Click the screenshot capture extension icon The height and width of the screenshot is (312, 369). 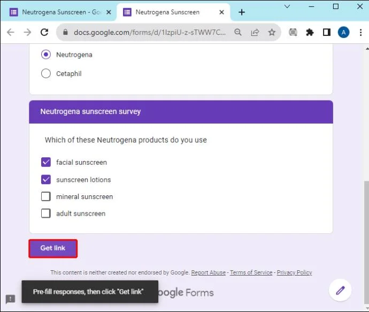(x=293, y=32)
